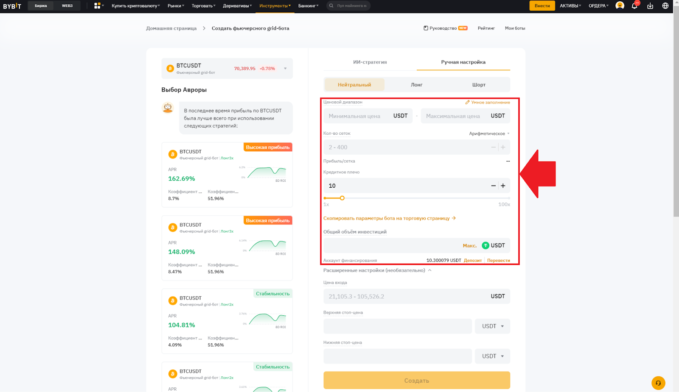The width and height of the screenshot is (679, 392).
Task: Open the products grid icon next to logo
Action: pos(96,6)
